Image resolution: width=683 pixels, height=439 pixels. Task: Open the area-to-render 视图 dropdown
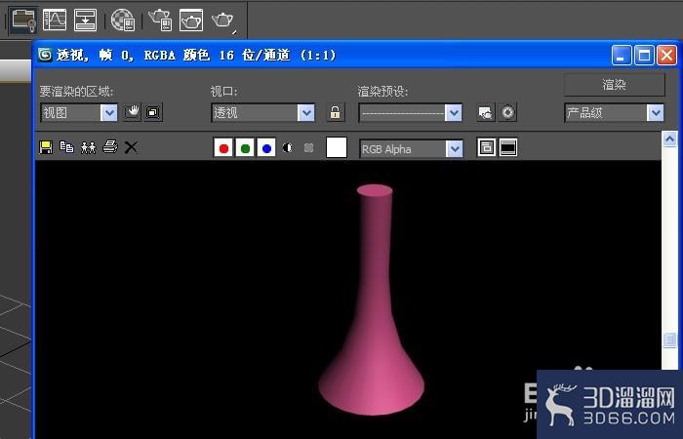coord(79,113)
